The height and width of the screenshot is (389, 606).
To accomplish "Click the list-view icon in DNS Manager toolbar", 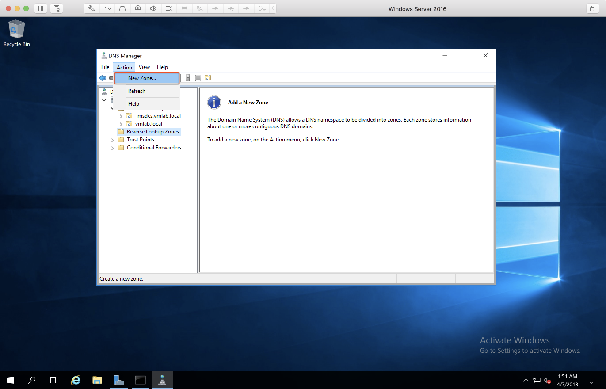I will point(198,78).
